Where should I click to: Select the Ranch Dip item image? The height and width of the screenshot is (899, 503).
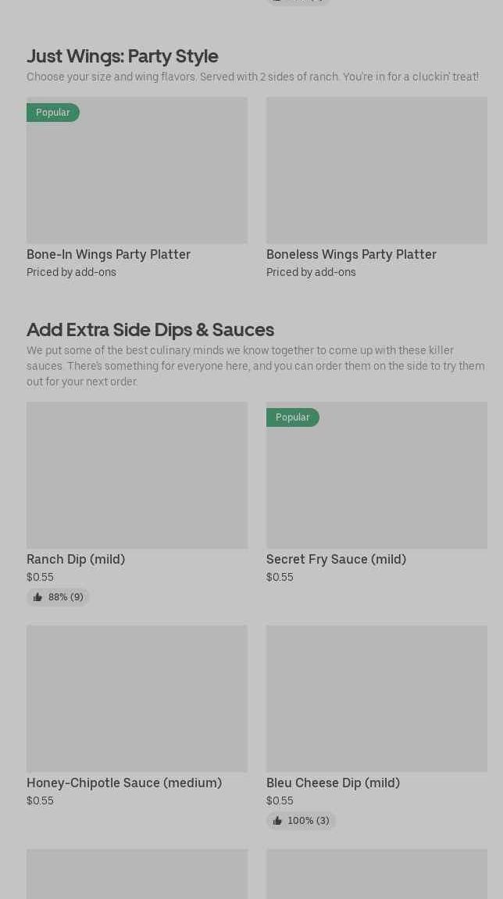point(137,475)
